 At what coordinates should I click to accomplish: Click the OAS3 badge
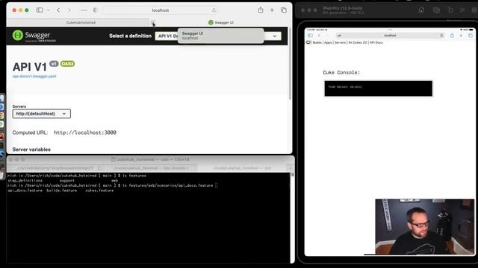(x=67, y=64)
